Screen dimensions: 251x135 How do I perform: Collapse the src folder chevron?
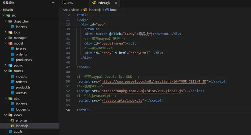coord(3,15)
